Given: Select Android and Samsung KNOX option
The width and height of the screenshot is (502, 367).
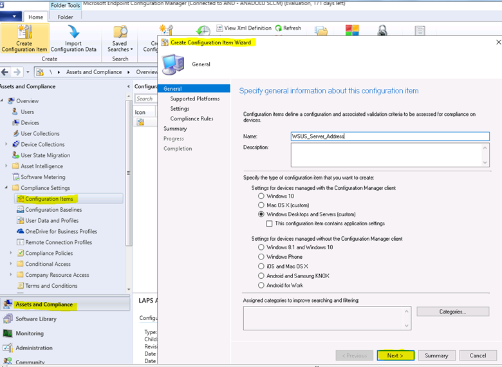Looking at the screenshot, I should 261,276.
